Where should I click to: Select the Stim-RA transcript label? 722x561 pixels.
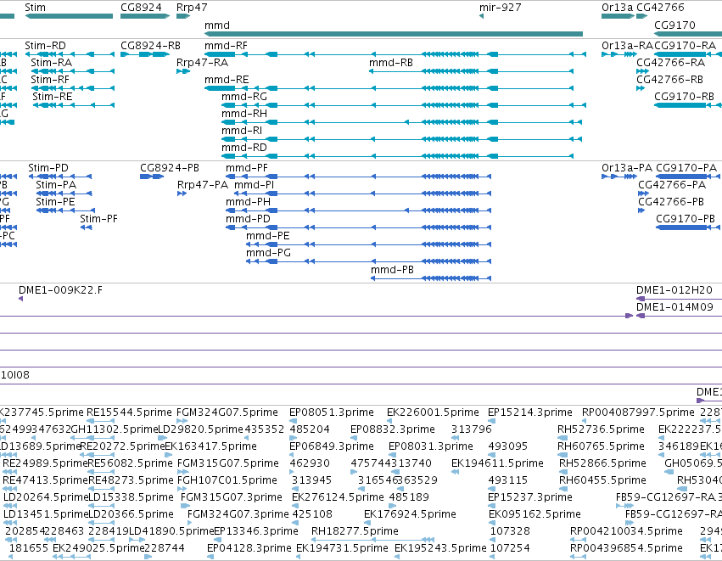[51, 63]
